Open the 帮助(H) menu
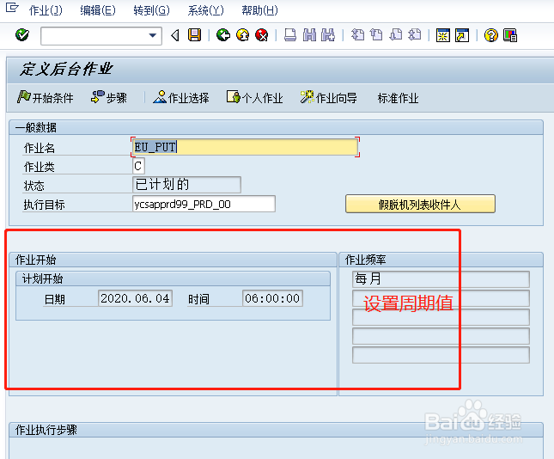Image resolution: width=554 pixels, height=459 pixels. coord(259,10)
